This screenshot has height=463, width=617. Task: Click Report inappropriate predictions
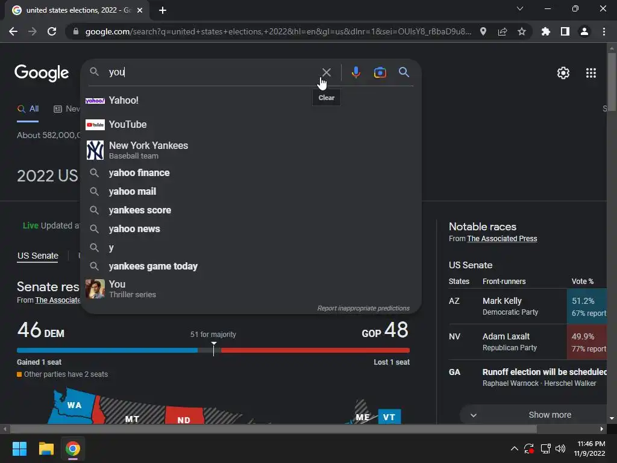[363, 308]
